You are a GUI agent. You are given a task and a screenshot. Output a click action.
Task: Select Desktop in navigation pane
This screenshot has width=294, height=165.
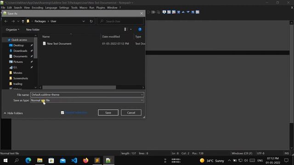(18, 45)
